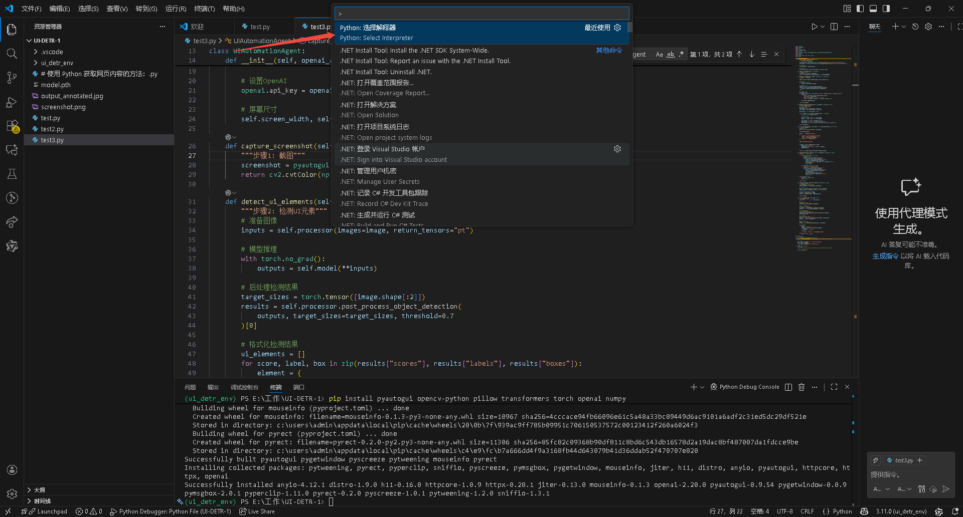Open the Testing flask view

(x=12, y=174)
